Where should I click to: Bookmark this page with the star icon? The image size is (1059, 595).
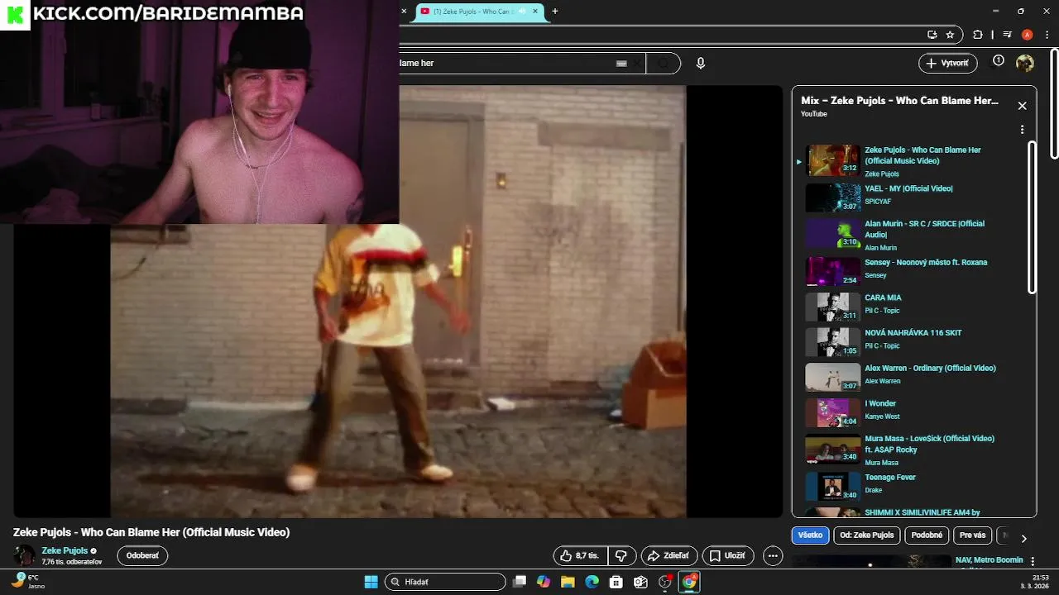coord(950,35)
